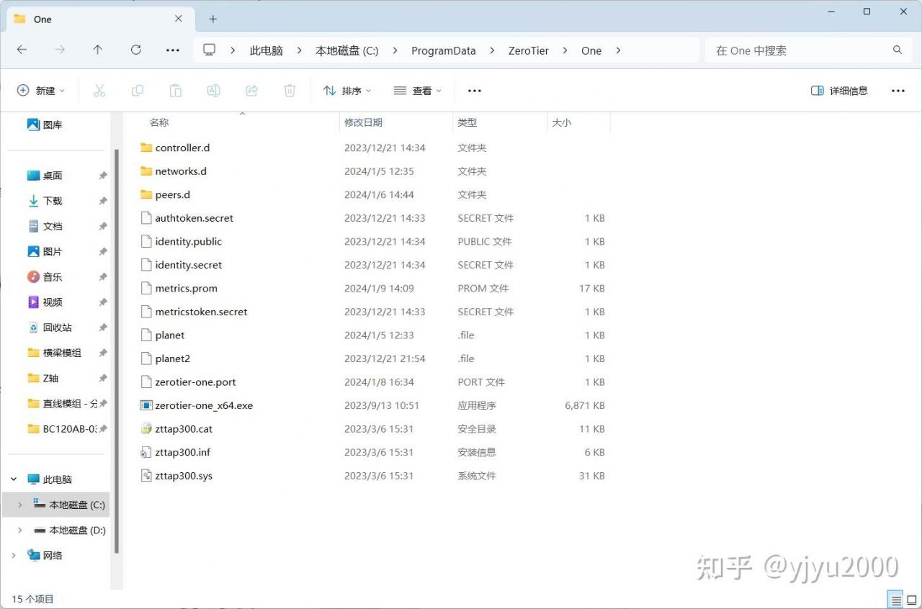Expand 本地磁盘 (D:) tree node
Image resolution: width=922 pixels, height=609 pixels.
[x=19, y=531]
